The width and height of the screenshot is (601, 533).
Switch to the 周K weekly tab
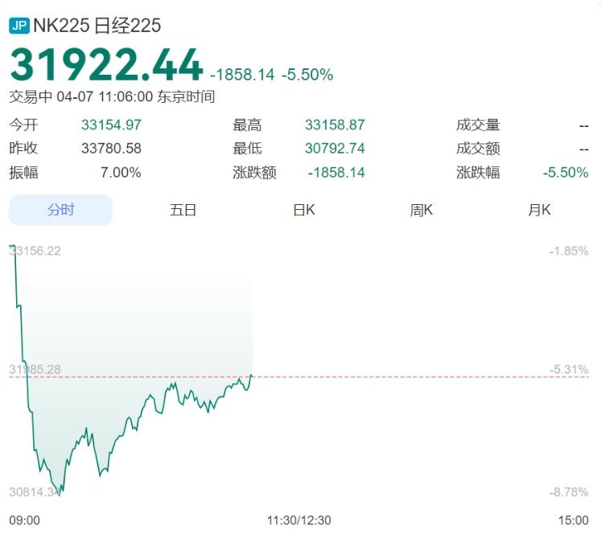[x=422, y=210]
